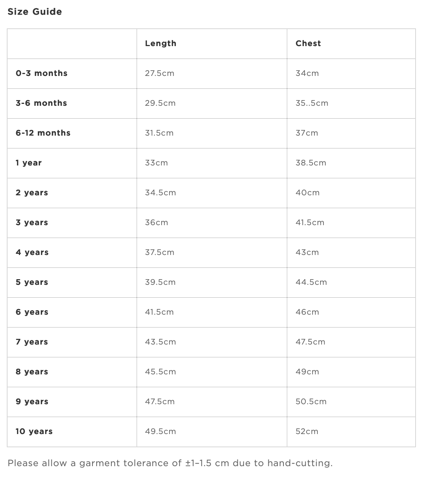Click the garment tolerance note text
The image size is (425, 479).
pyautogui.click(x=170, y=463)
